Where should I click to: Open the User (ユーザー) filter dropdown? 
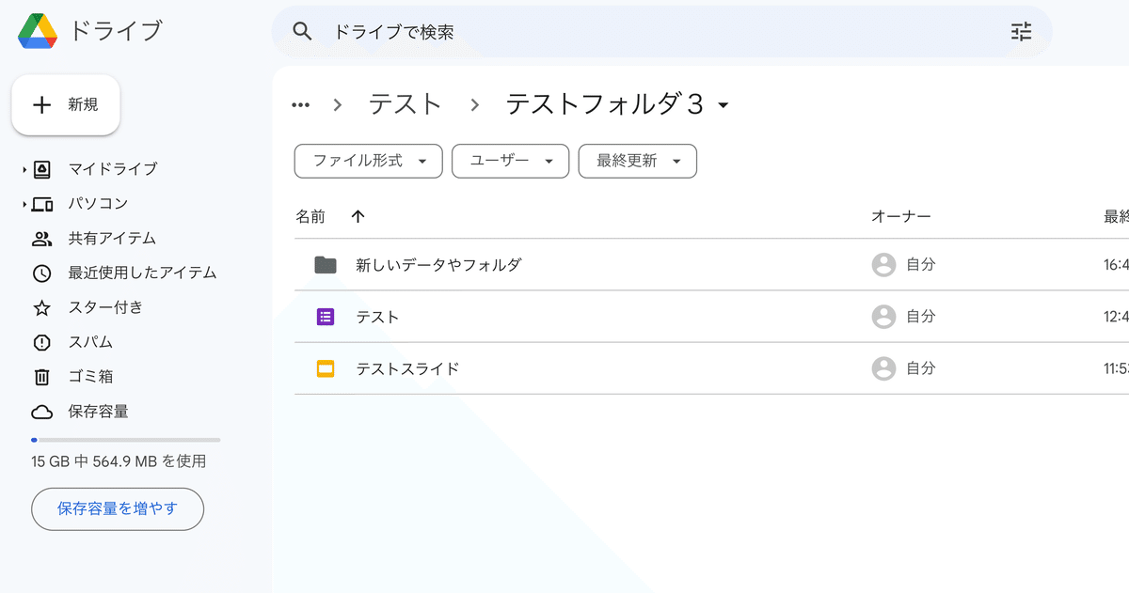point(510,161)
